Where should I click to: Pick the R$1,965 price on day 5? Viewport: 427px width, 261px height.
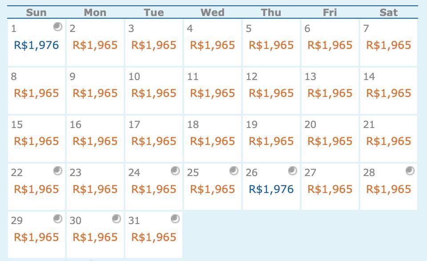271,45
